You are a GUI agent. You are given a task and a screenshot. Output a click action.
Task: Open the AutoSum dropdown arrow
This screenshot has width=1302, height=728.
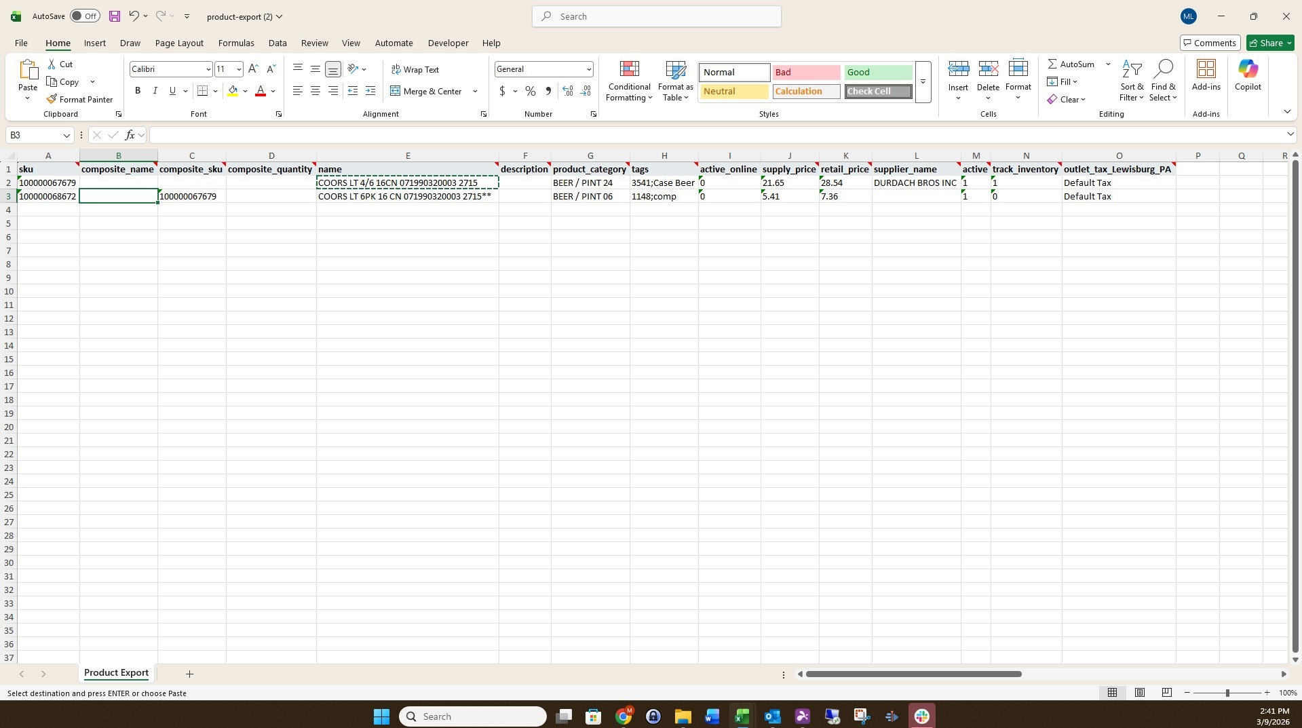pyautogui.click(x=1108, y=64)
